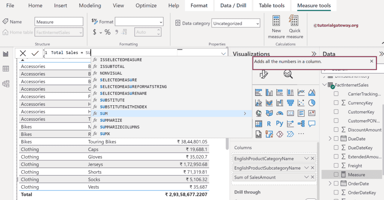Select the Stacked bar chart visual
Image resolution: width=384 pixels, height=200 pixels.
[x=258, y=93]
